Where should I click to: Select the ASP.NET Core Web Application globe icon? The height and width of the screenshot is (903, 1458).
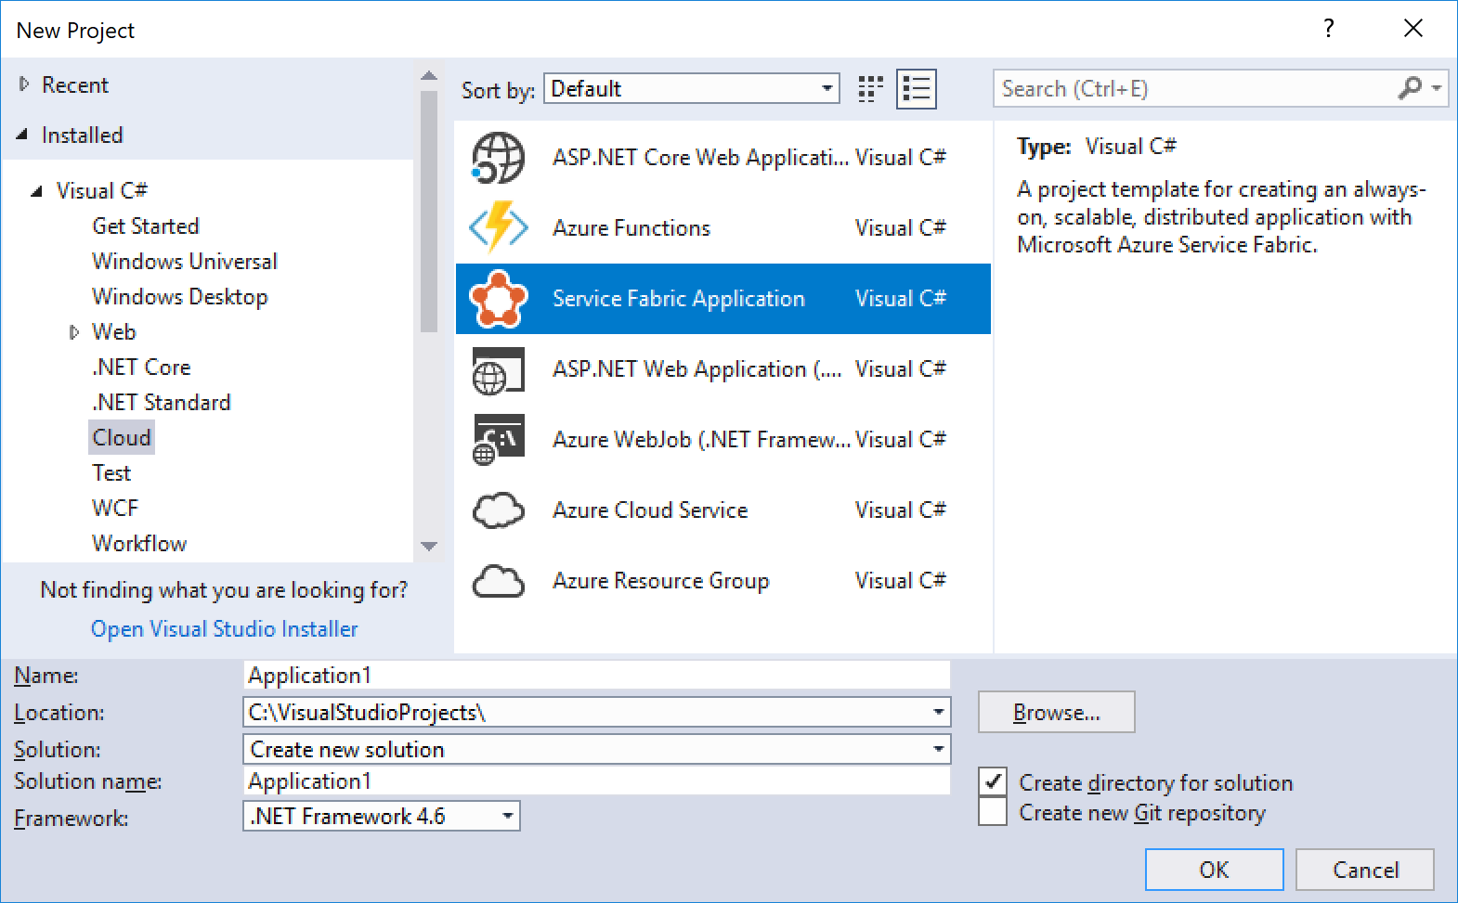point(499,158)
